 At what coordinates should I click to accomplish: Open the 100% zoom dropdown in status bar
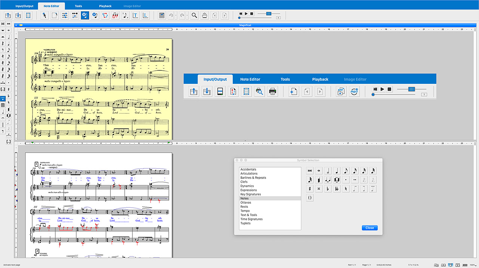(473, 265)
